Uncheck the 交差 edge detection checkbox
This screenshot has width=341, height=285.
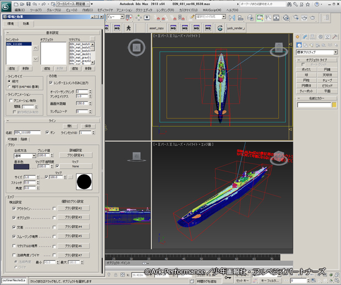point(14,227)
